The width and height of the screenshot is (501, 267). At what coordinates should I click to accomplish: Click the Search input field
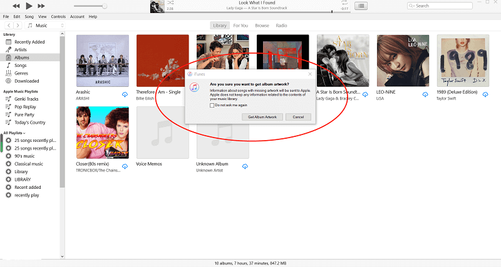point(440,6)
